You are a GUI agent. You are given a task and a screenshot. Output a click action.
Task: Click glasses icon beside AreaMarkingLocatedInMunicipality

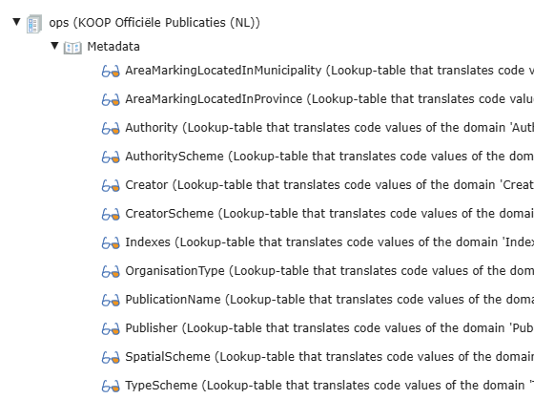click(x=111, y=72)
